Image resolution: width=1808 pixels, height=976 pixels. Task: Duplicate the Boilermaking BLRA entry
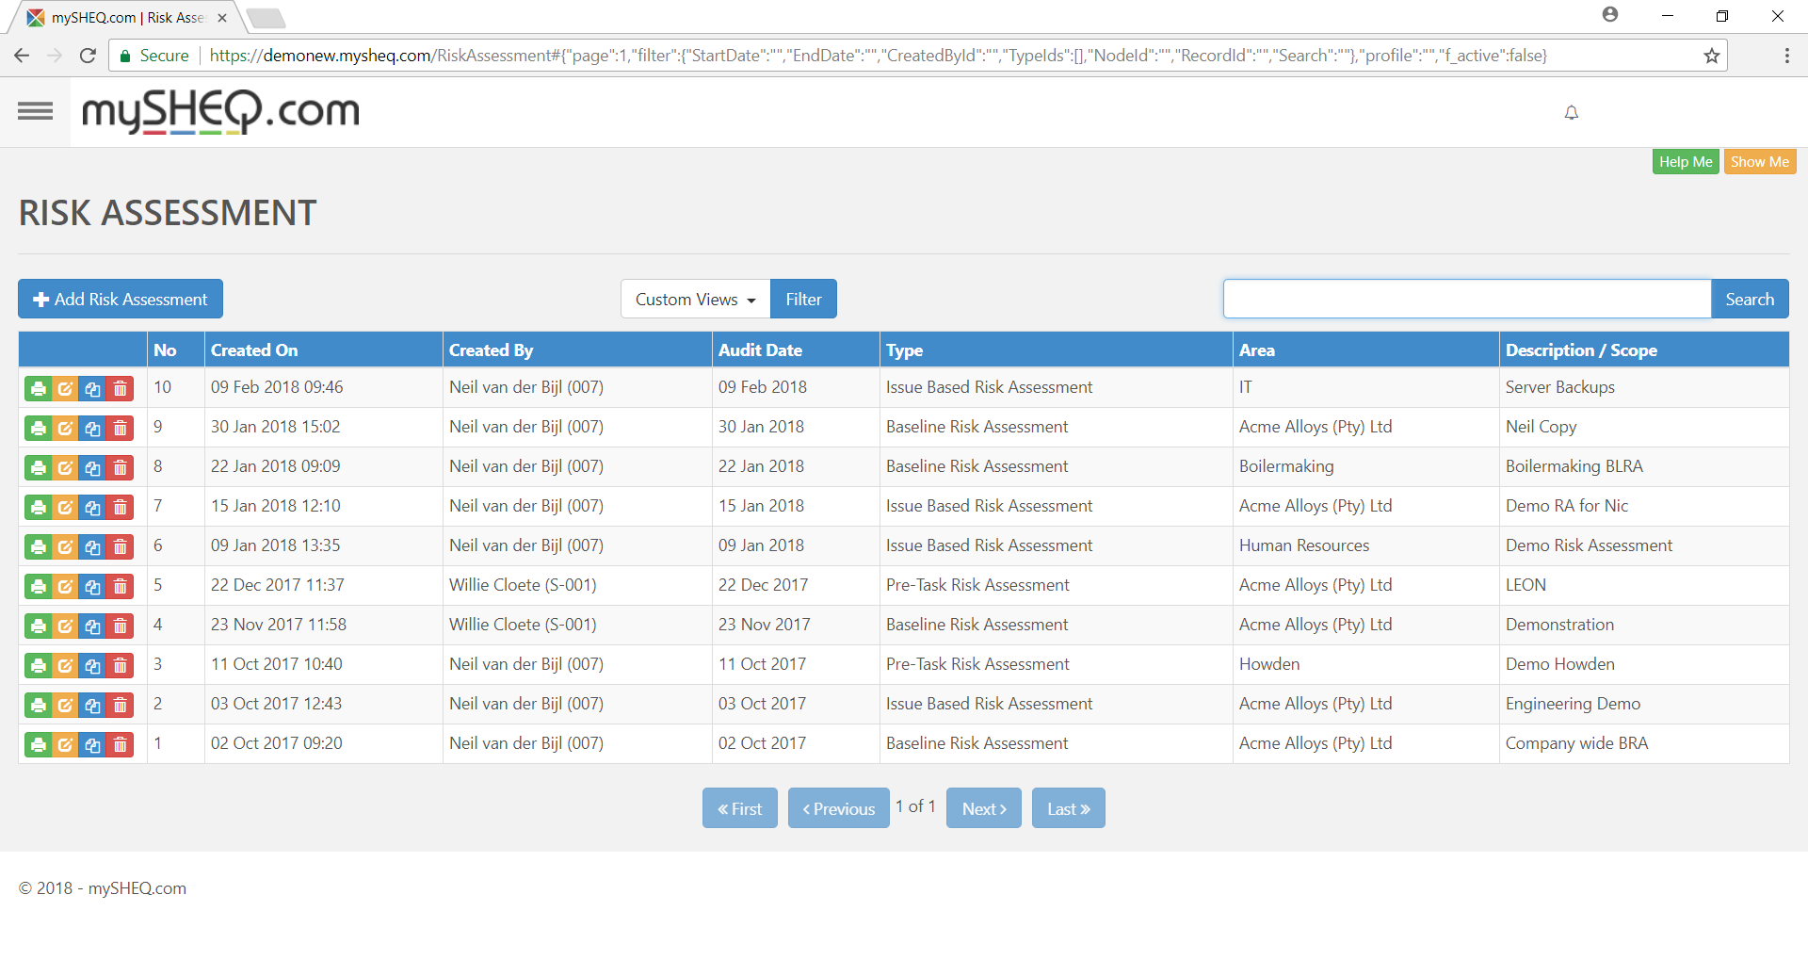coord(92,466)
